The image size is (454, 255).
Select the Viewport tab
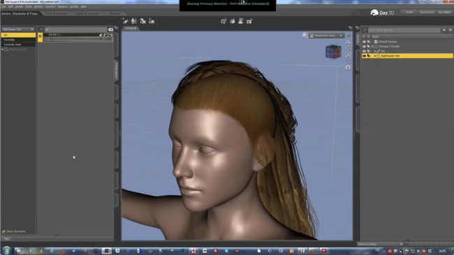tap(131, 28)
